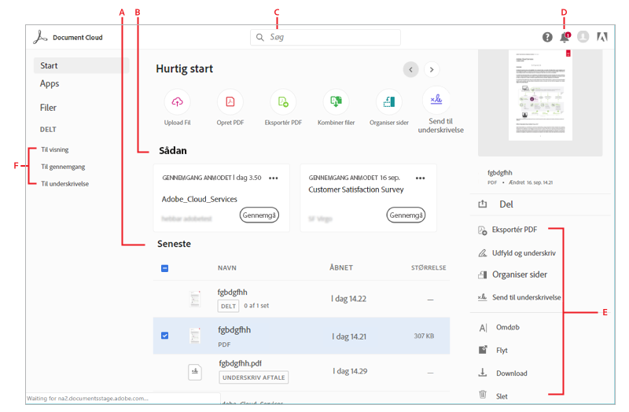Go to Filer in the sidebar
Viewport: 629px width, 412px height.
(49, 108)
